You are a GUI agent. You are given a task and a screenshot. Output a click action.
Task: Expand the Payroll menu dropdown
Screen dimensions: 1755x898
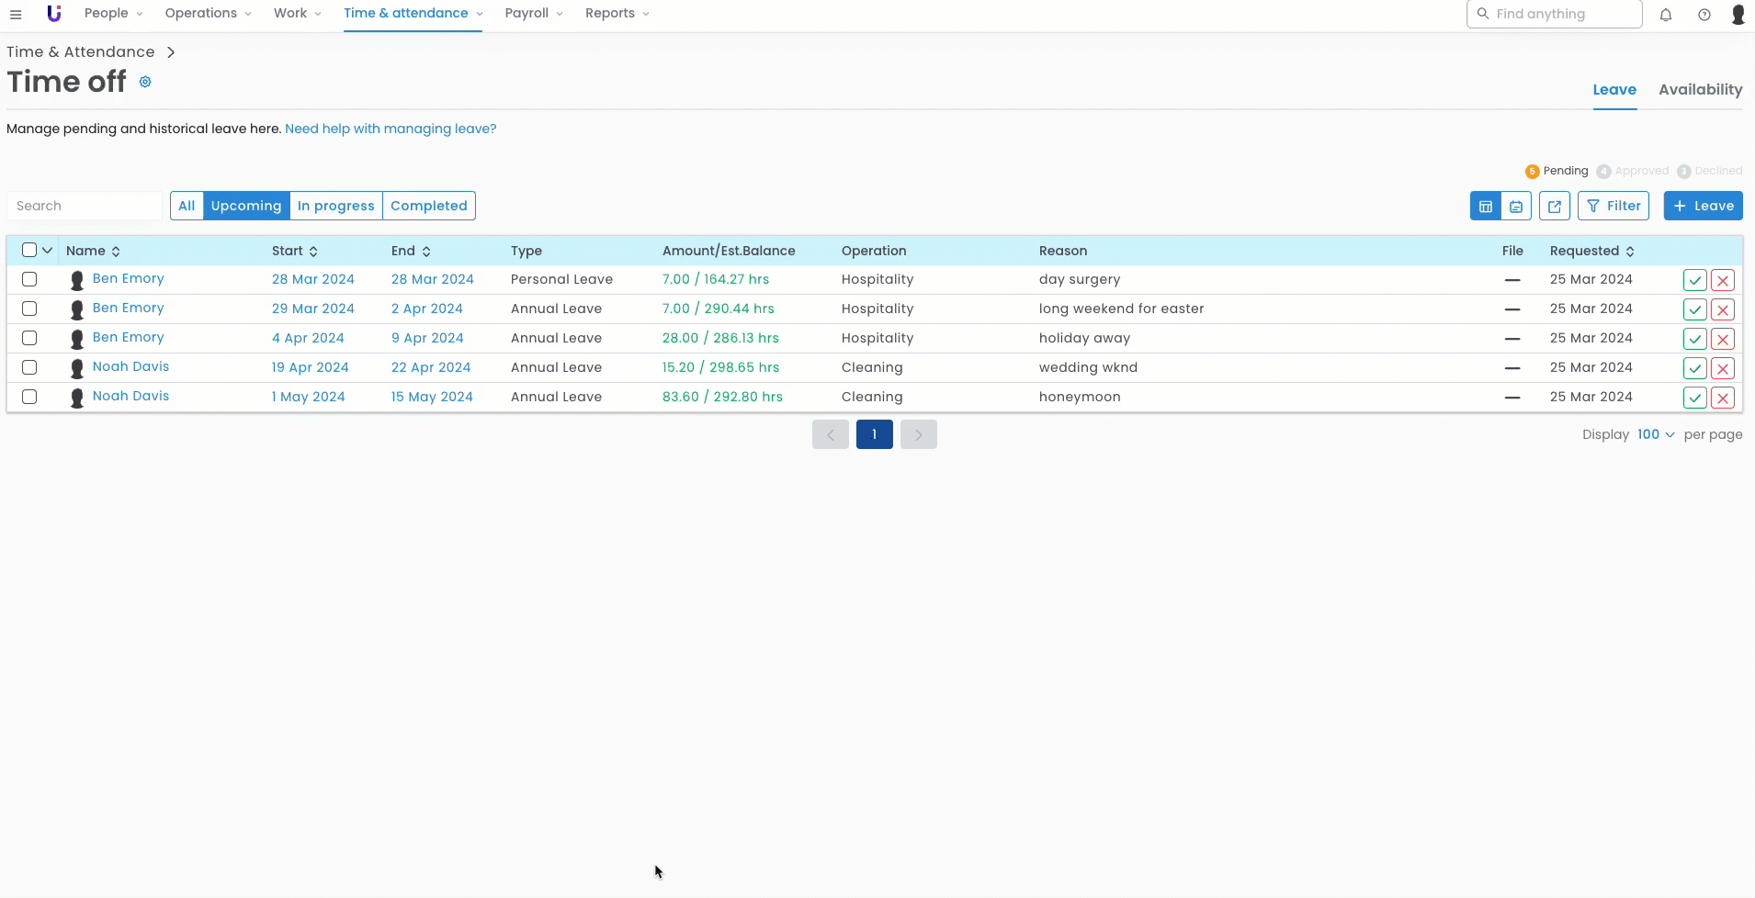pyautogui.click(x=533, y=14)
